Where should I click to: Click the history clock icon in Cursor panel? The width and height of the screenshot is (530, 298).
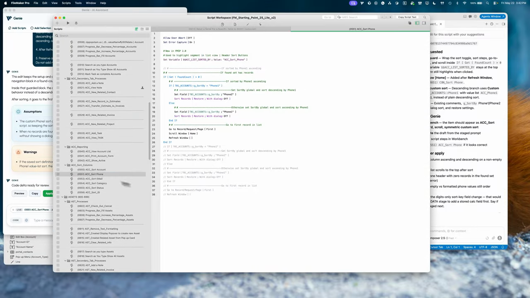coord(491,24)
